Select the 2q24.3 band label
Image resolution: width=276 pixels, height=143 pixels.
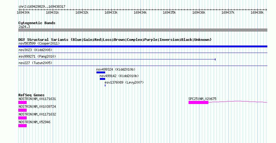coord(24,27)
